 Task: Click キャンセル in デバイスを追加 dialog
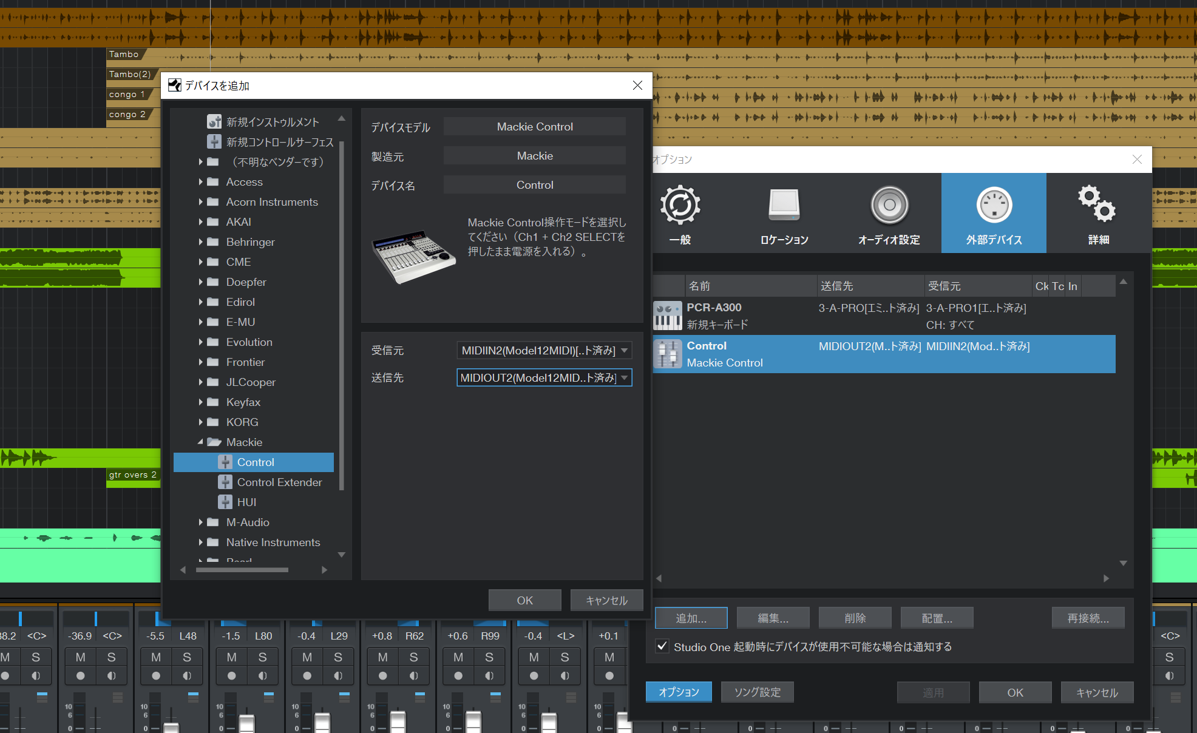pos(606,600)
